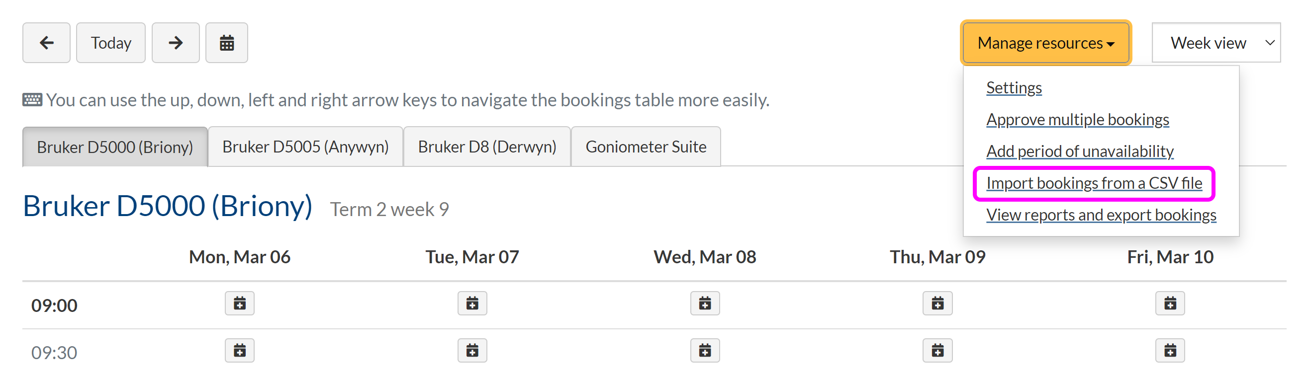
Task: Jump to Today in the calendar
Action: [x=111, y=43]
